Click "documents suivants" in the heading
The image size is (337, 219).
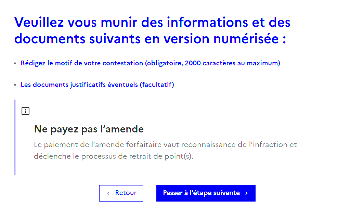click(77, 39)
